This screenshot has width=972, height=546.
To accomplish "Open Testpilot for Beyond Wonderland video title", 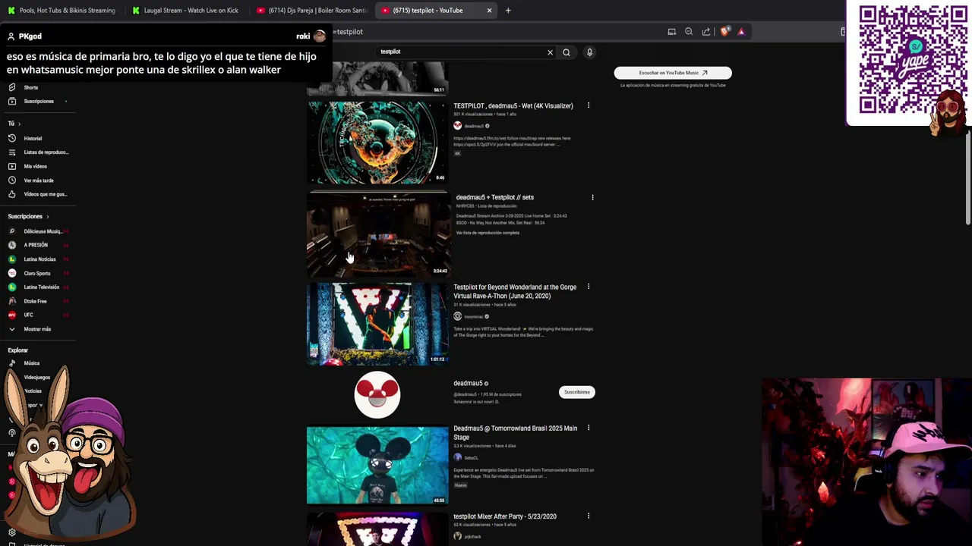I will click(x=515, y=291).
